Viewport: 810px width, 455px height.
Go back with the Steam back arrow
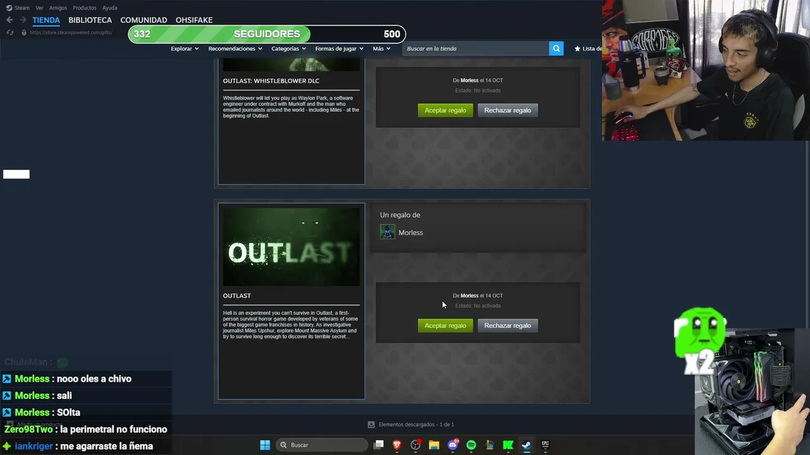9,20
